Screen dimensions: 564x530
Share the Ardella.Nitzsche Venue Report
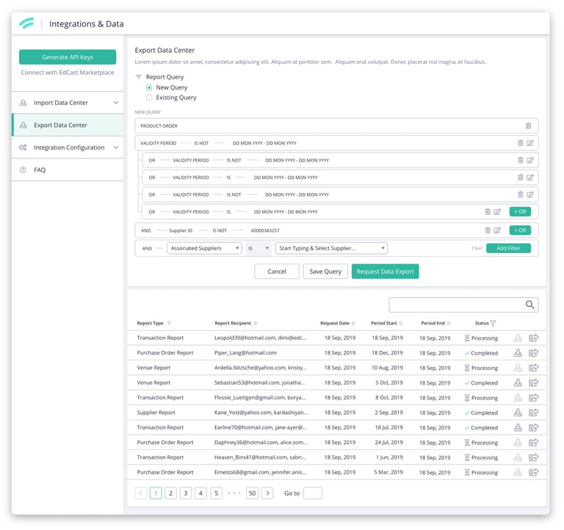[533, 368]
